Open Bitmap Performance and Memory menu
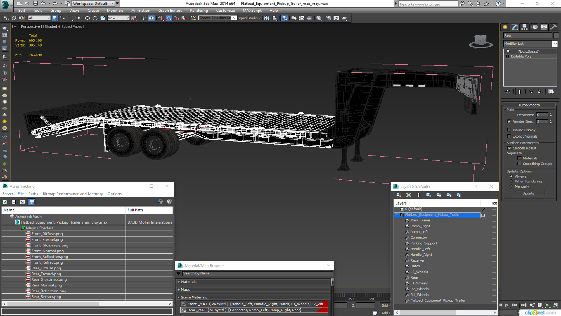 73,194
